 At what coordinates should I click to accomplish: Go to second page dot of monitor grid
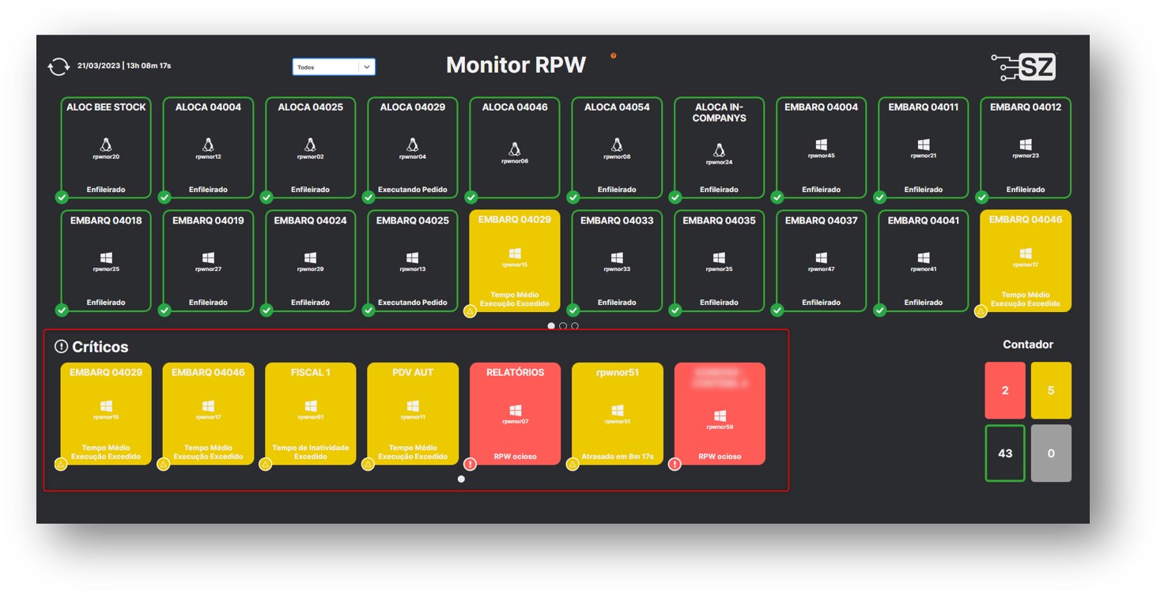(x=562, y=325)
